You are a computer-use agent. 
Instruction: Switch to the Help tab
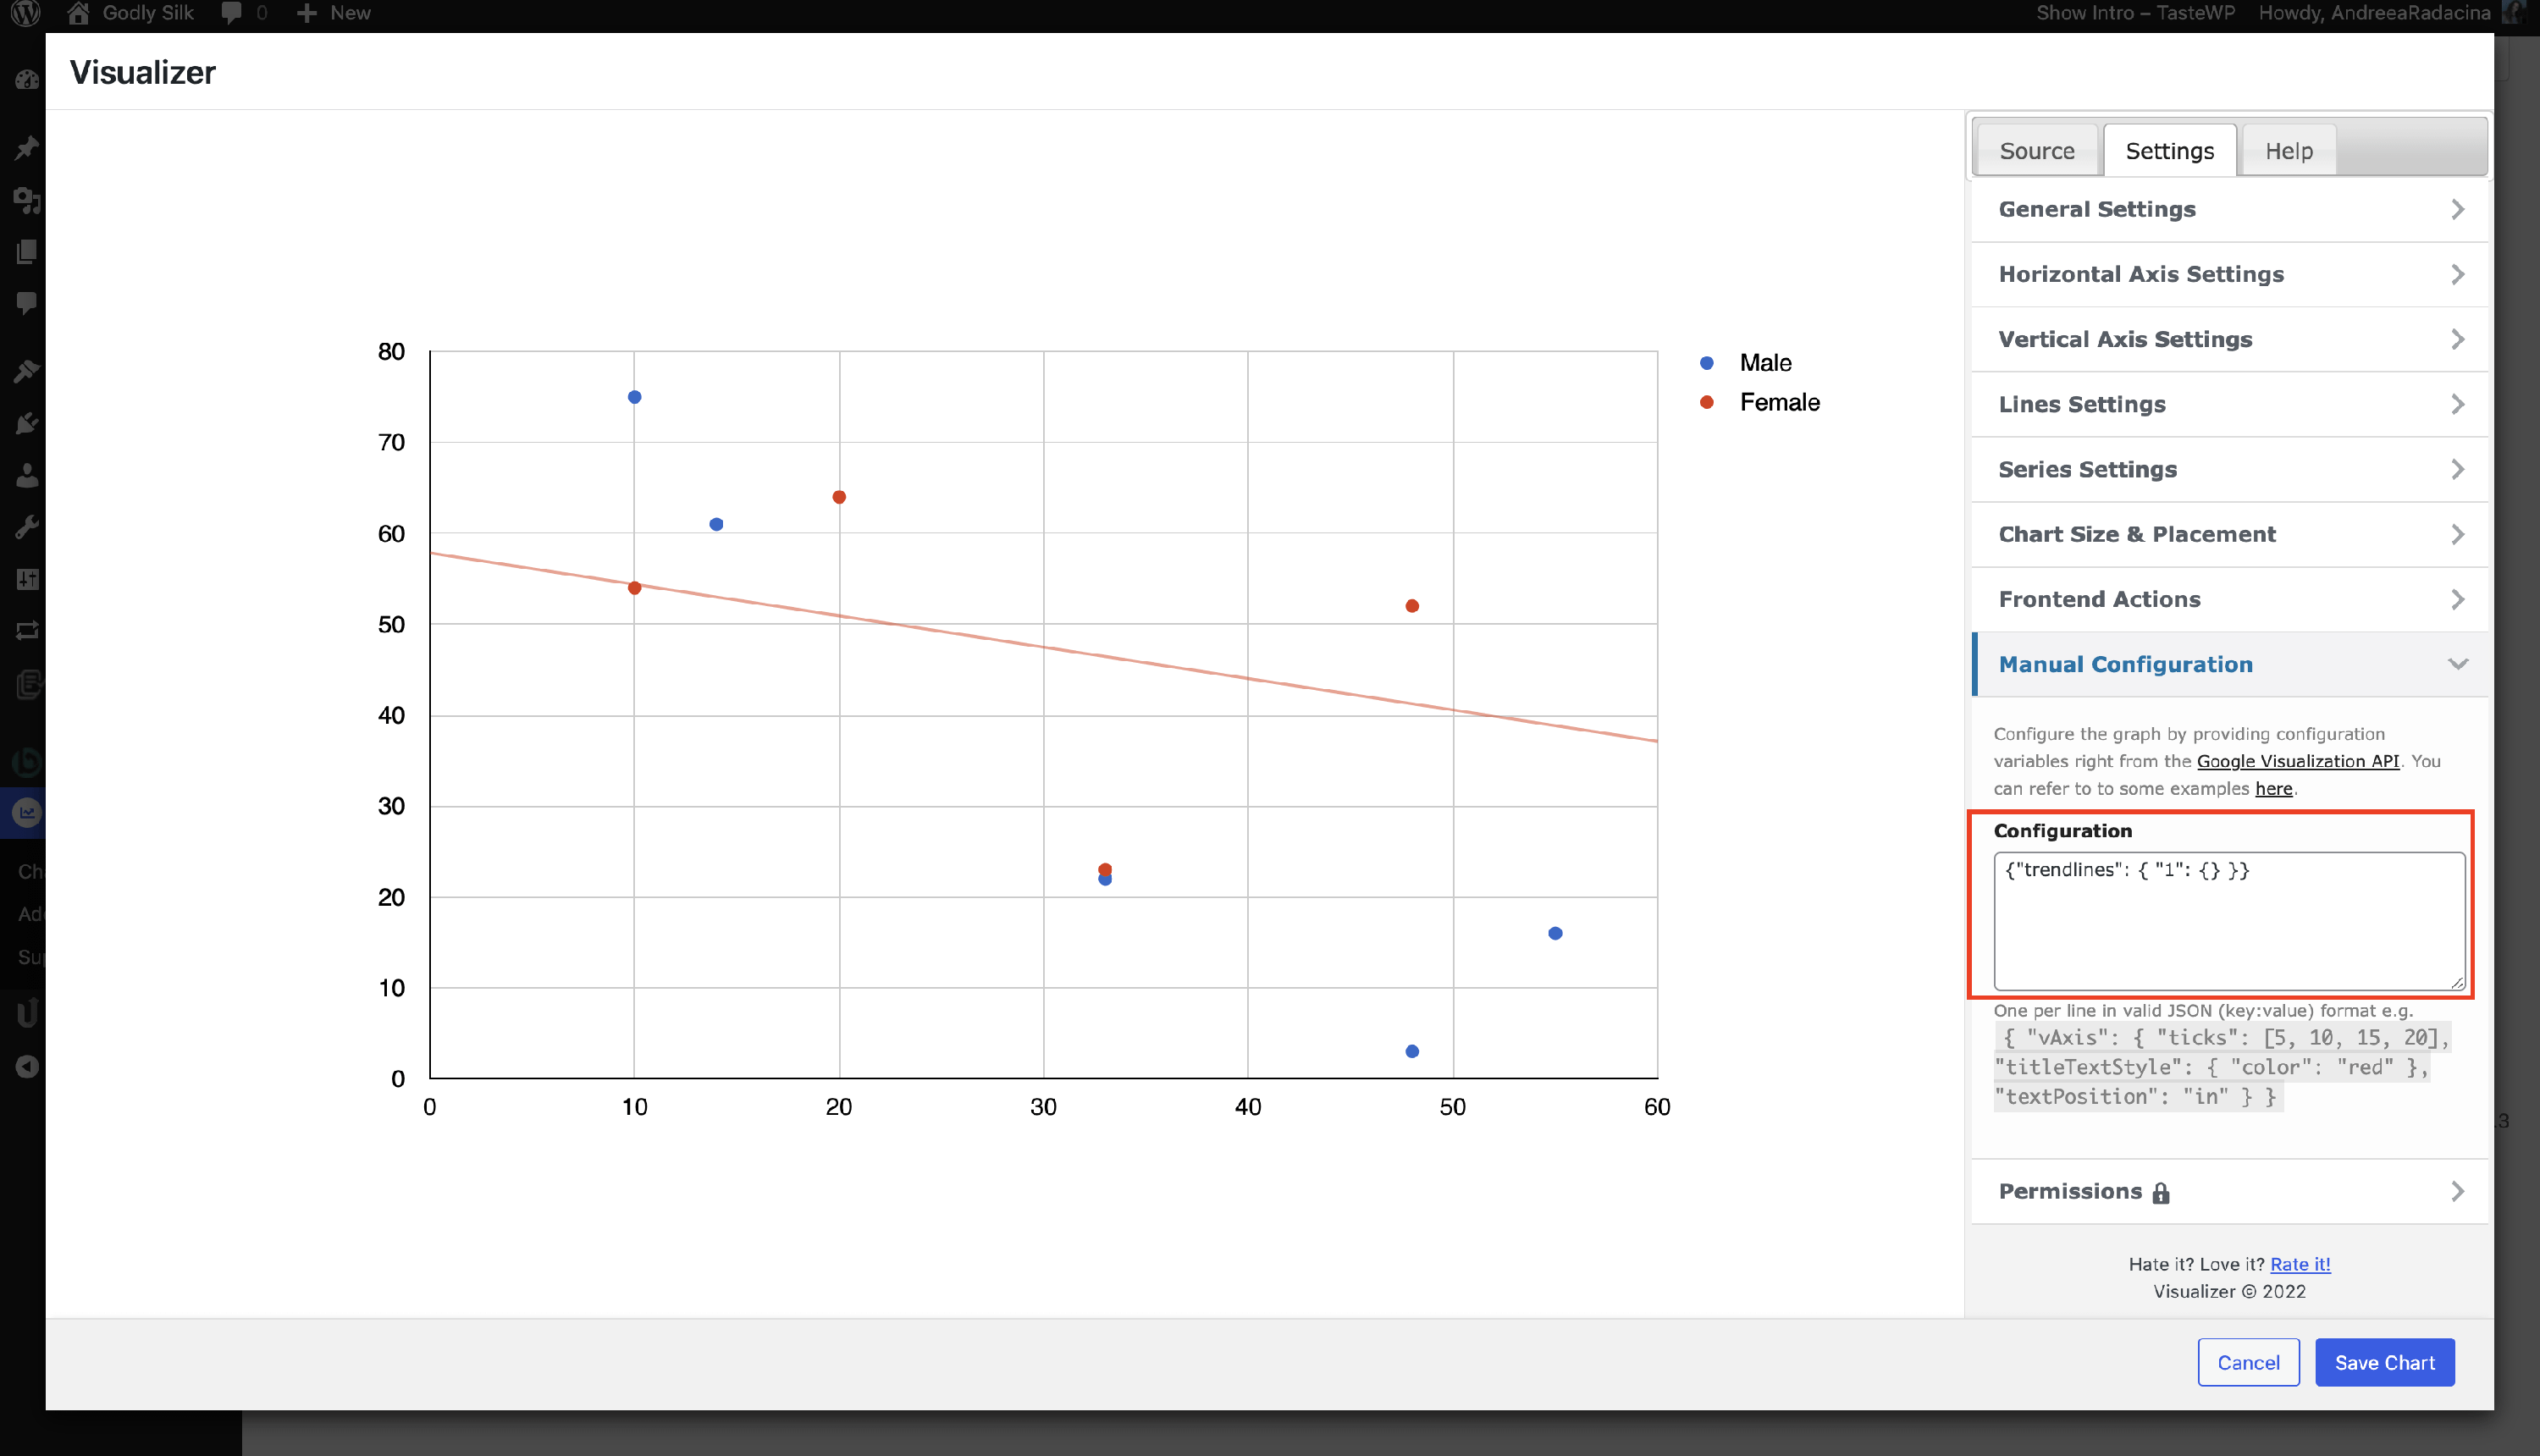(x=2288, y=151)
